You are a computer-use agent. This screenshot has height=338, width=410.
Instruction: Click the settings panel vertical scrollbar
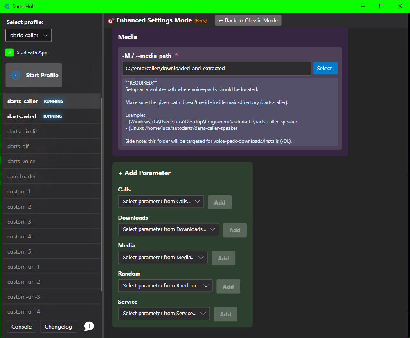408,243
